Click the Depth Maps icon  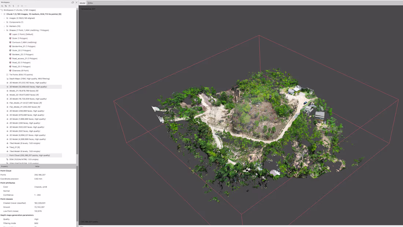pyautogui.click(x=7, y=79)
